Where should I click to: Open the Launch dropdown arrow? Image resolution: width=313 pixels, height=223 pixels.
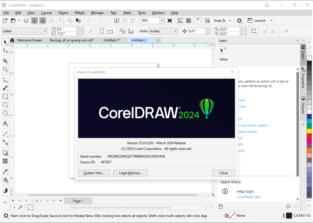[271, 20]
